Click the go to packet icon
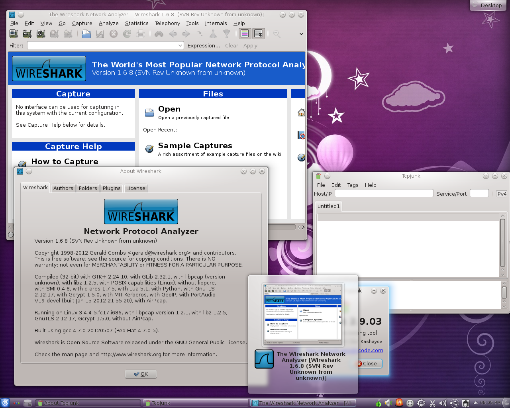 point(200,34)
